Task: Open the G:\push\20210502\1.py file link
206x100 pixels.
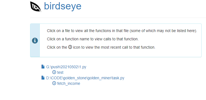Action: pos(66,67)
